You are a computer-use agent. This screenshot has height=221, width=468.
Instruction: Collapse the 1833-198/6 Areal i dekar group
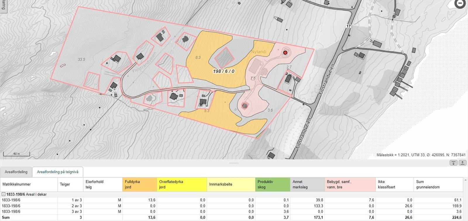[x=4, y=194]
